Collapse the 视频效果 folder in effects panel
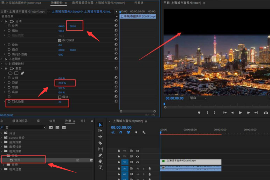Screen dimensions: 270x180 (2, 151)
